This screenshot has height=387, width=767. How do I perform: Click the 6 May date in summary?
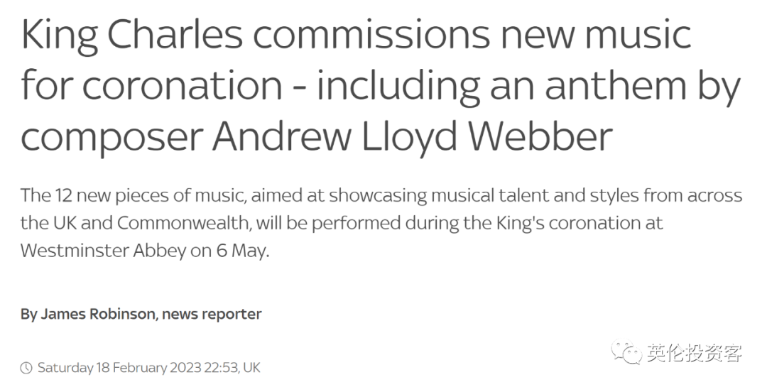pos(243,251)
